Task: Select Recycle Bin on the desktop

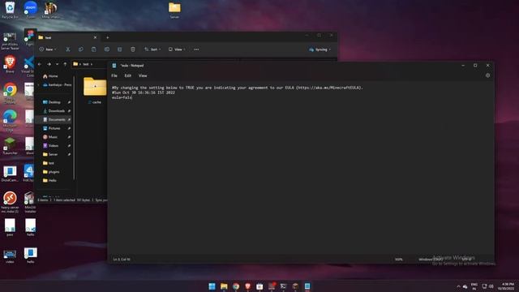Action: pos(10,10)
